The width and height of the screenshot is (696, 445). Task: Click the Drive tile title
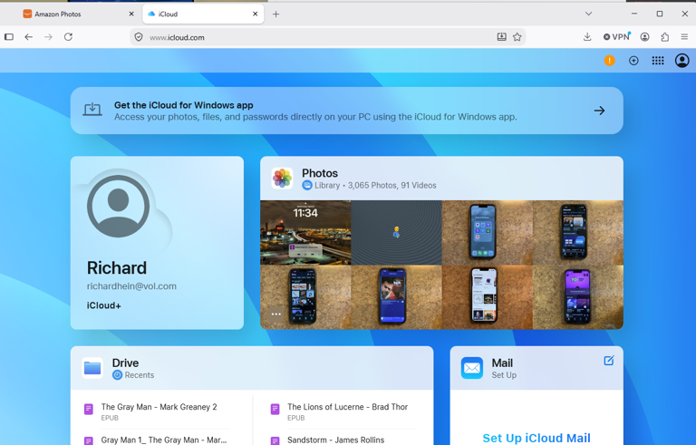[x=125, y=363]
